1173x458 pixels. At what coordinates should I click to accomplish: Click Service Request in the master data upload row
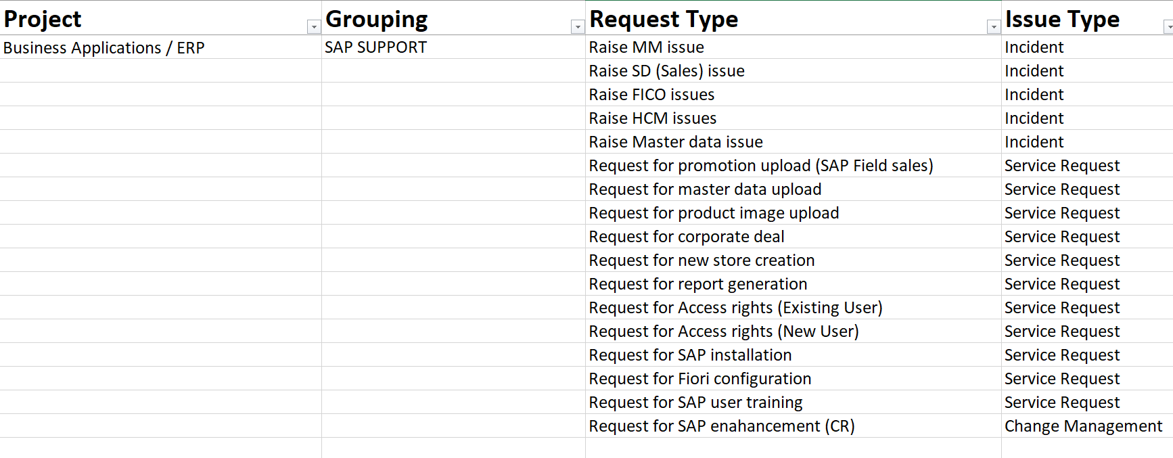1087,189
